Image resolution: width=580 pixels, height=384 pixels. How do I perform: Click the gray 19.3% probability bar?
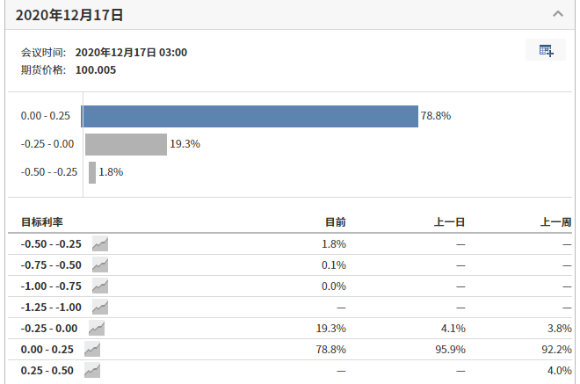pos(125,144)
